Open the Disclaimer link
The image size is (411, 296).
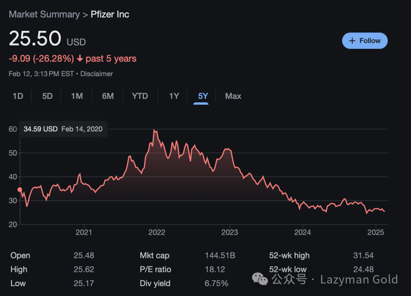[96, 74]
